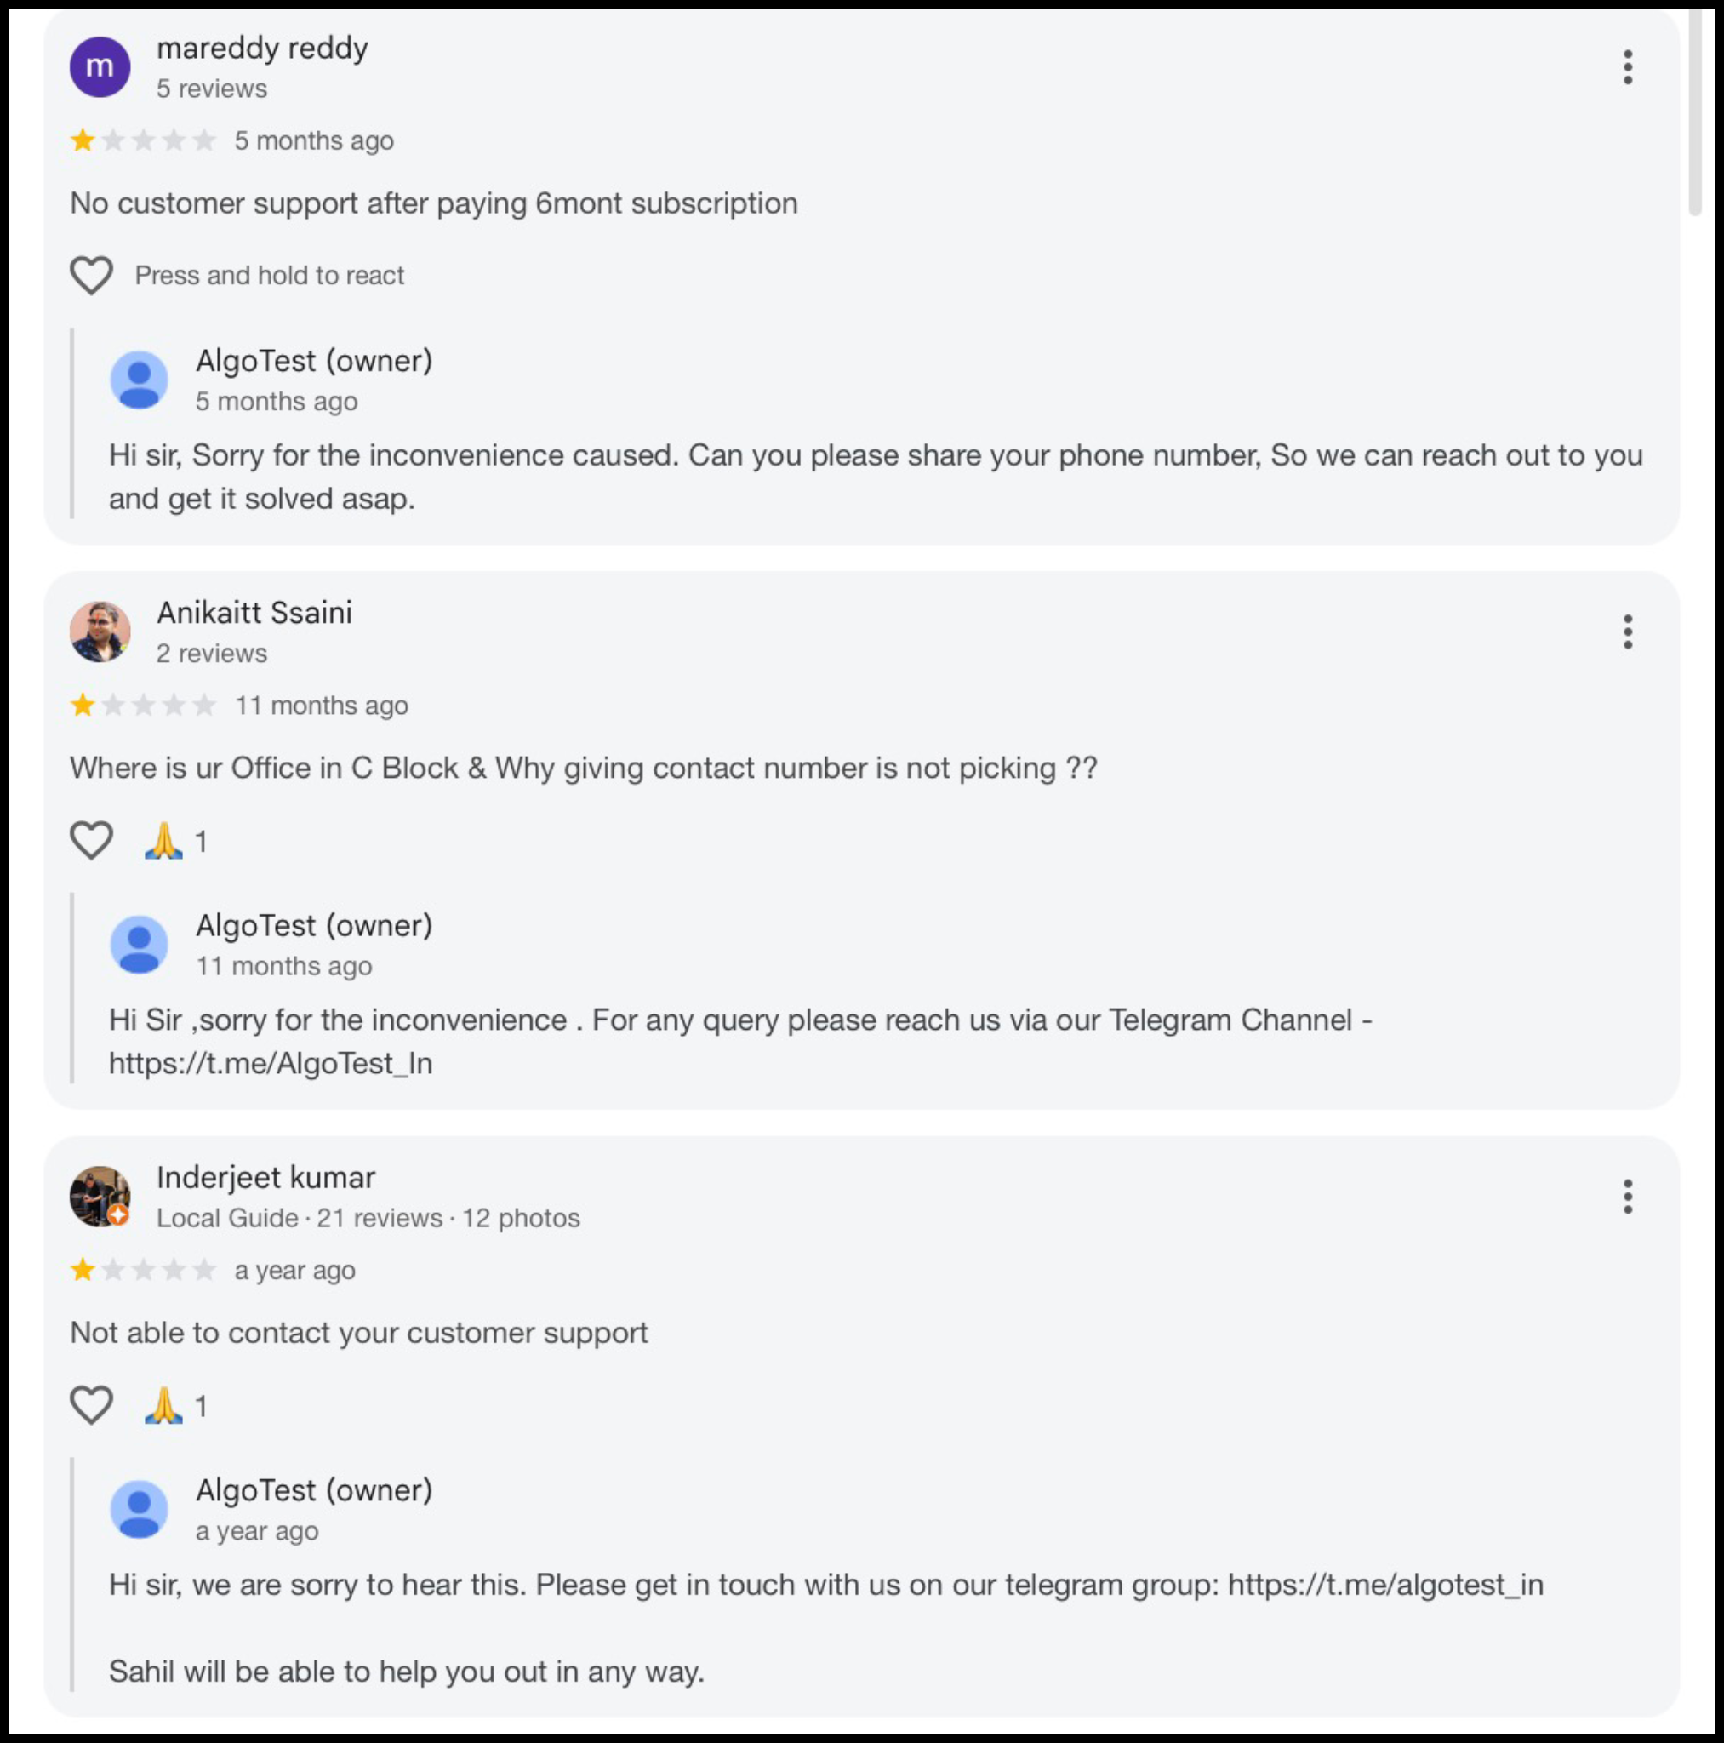Click the folded hands emoji on Anikaitt's review

point(163,840)
